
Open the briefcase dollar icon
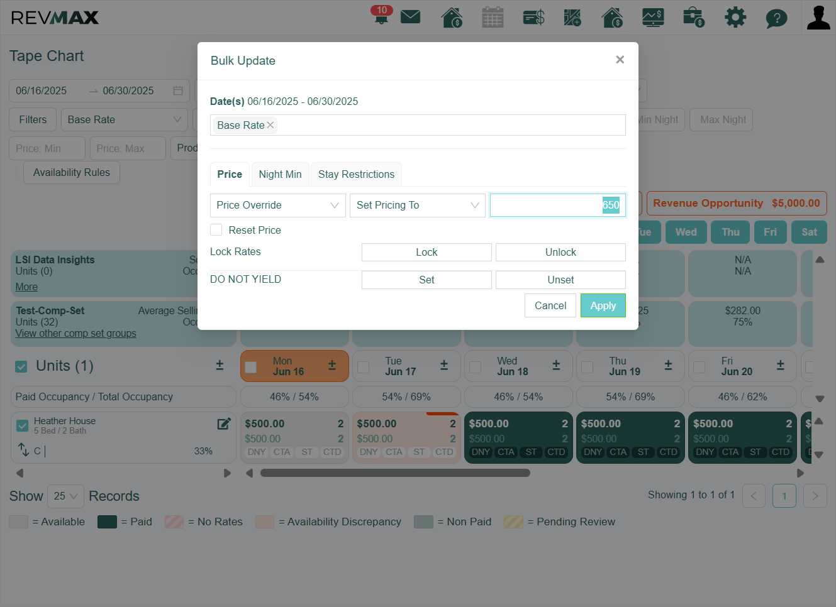pyautogui.click(x=693, y=17)
